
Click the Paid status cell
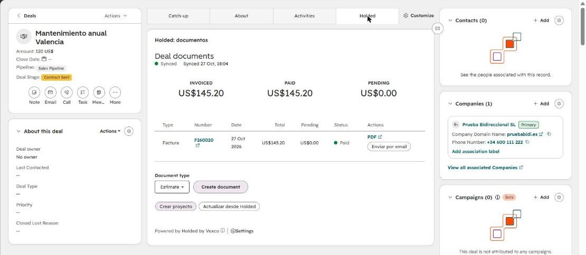(342, 143)
